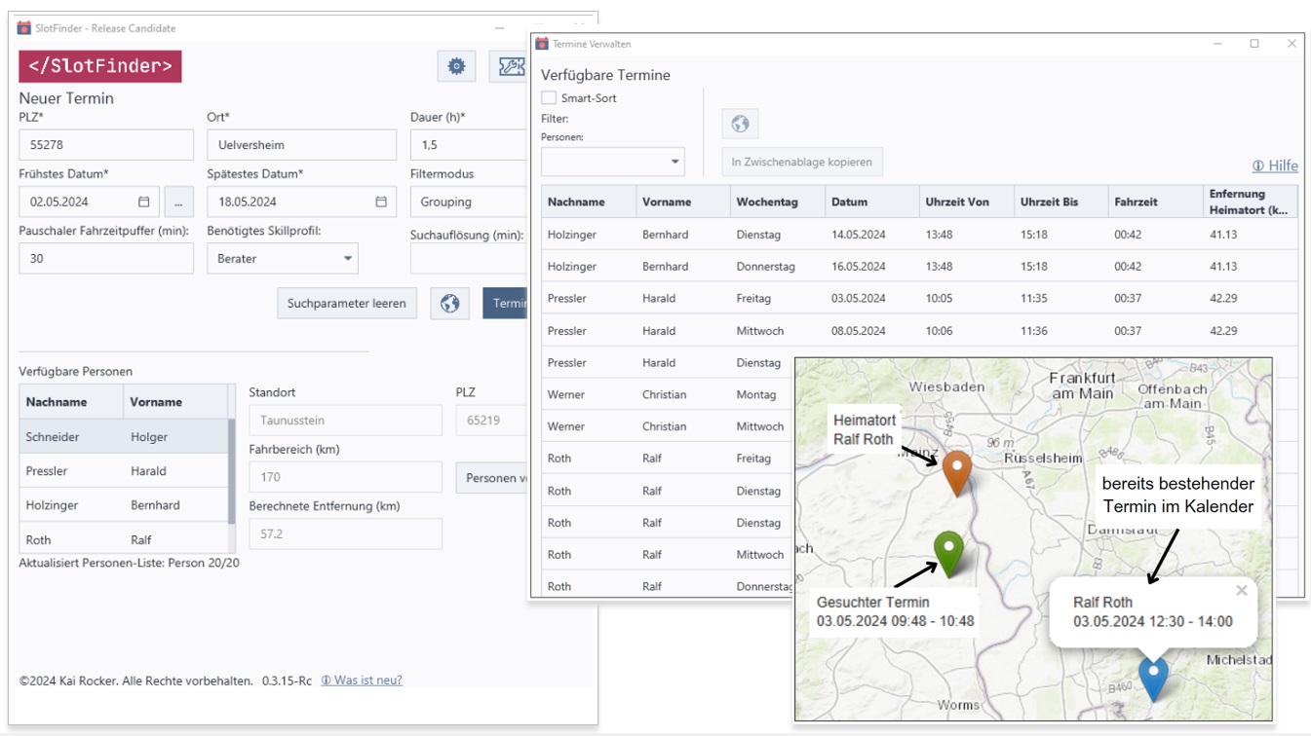The width and height of the screenshot is (1311, 736).
Task: Click the SlotFinder title bar app icon
Action: coord(24,28)
